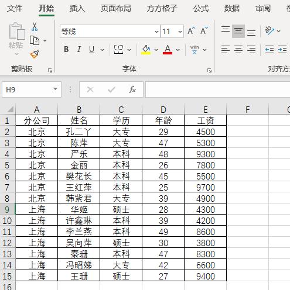Screen dimensions: 290x290
Task: Open the 文件 tab
Action: pyautogui.click(x=15, y=8)
